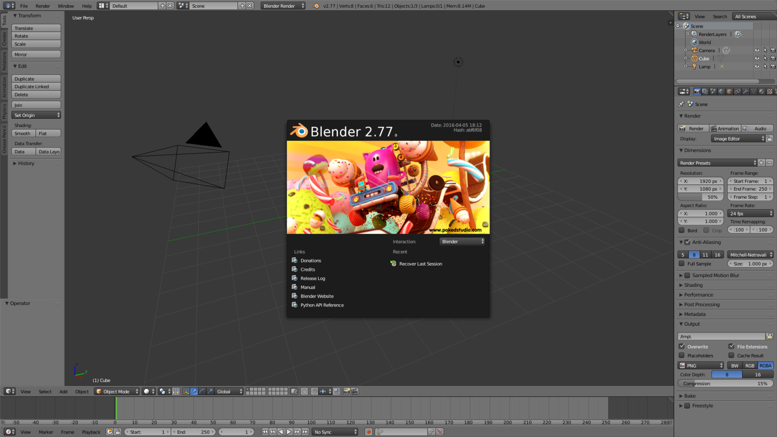Toggle selectability arrow for Cube in outliner
777x437 pixels.
765,59
